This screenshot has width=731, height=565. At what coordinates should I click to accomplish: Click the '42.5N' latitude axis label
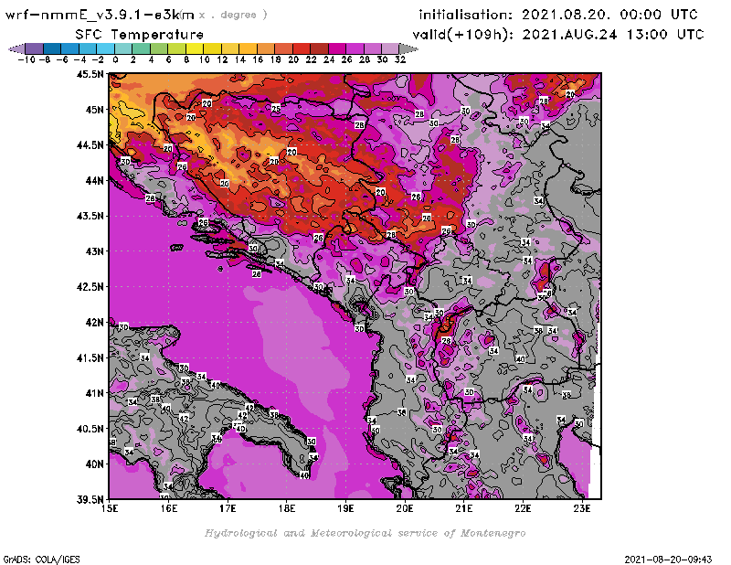tap(90, 287)
